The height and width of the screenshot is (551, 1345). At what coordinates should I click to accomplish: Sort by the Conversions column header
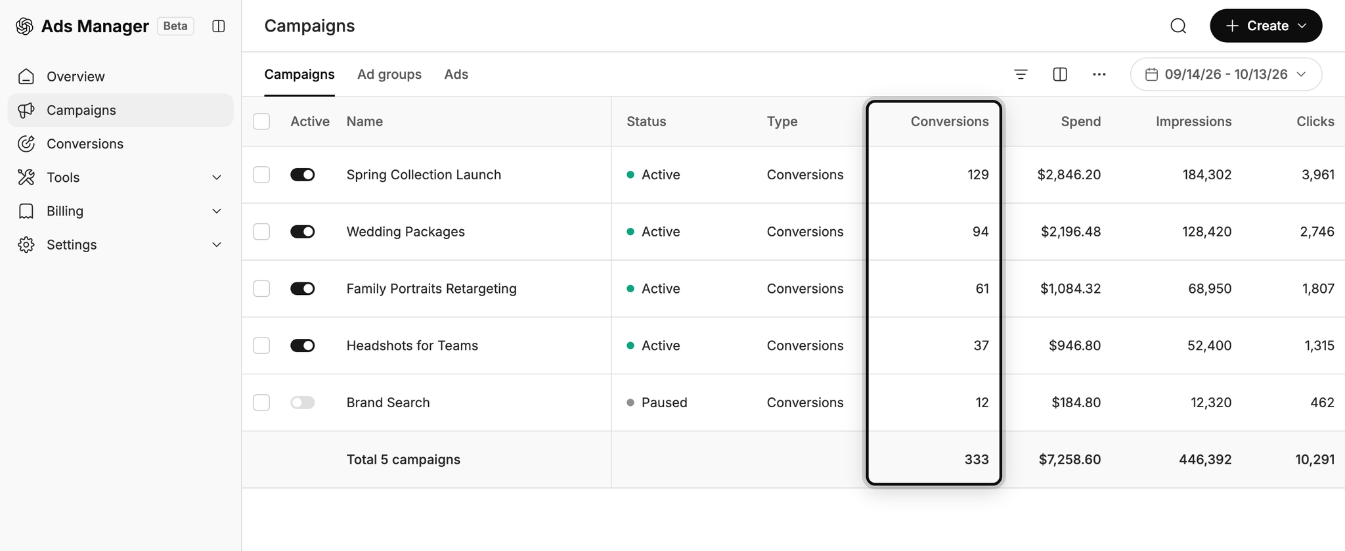[950, 121]
